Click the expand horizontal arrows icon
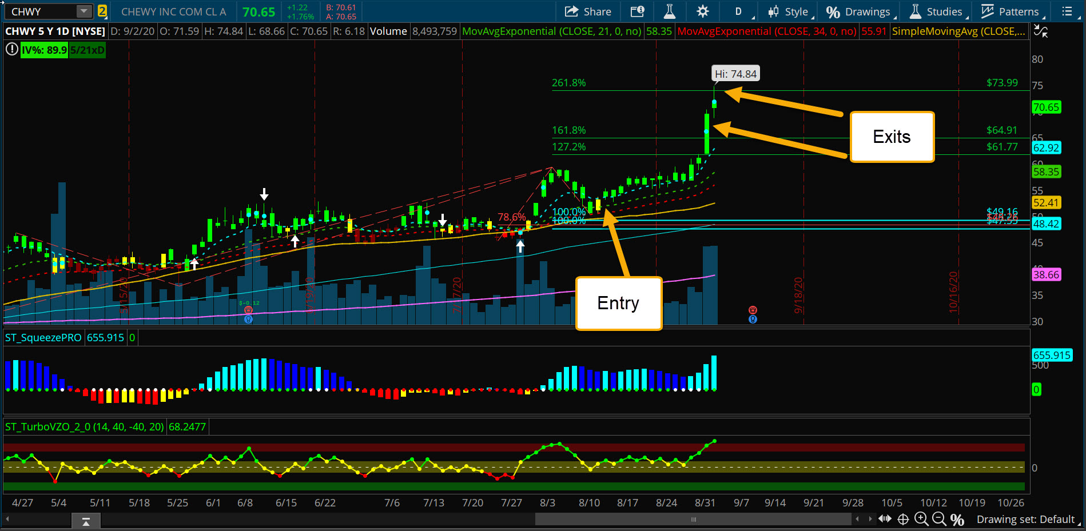Screen dimensions: 1086x531 click(885, 519)
